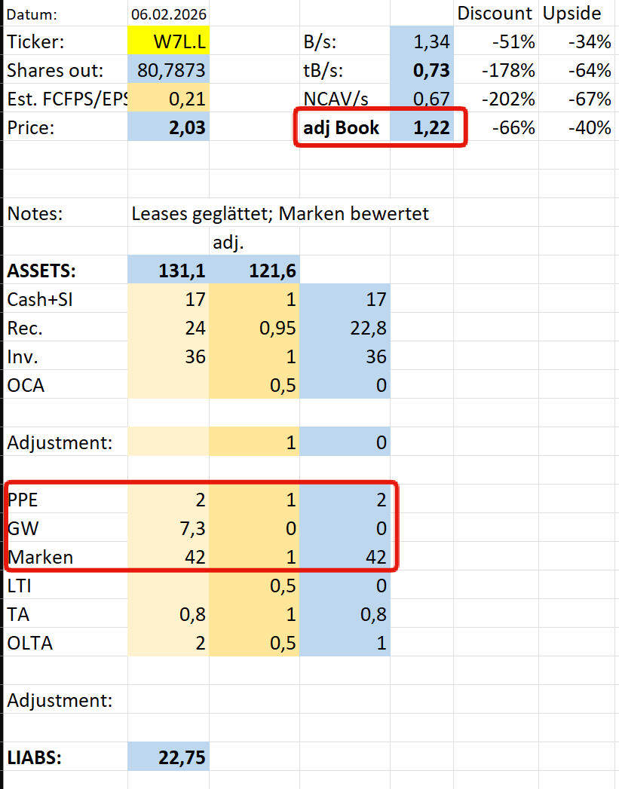619x789 pixels.
Task: Select the Est. FCFPS/EPS value 0,21
Action: pyautogui.click(x=169, y=99)
